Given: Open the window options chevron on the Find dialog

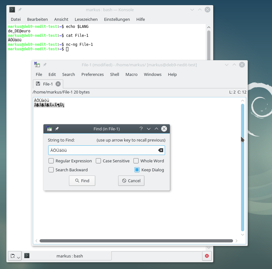Looking at the screenshot, I should coord(149,128).
